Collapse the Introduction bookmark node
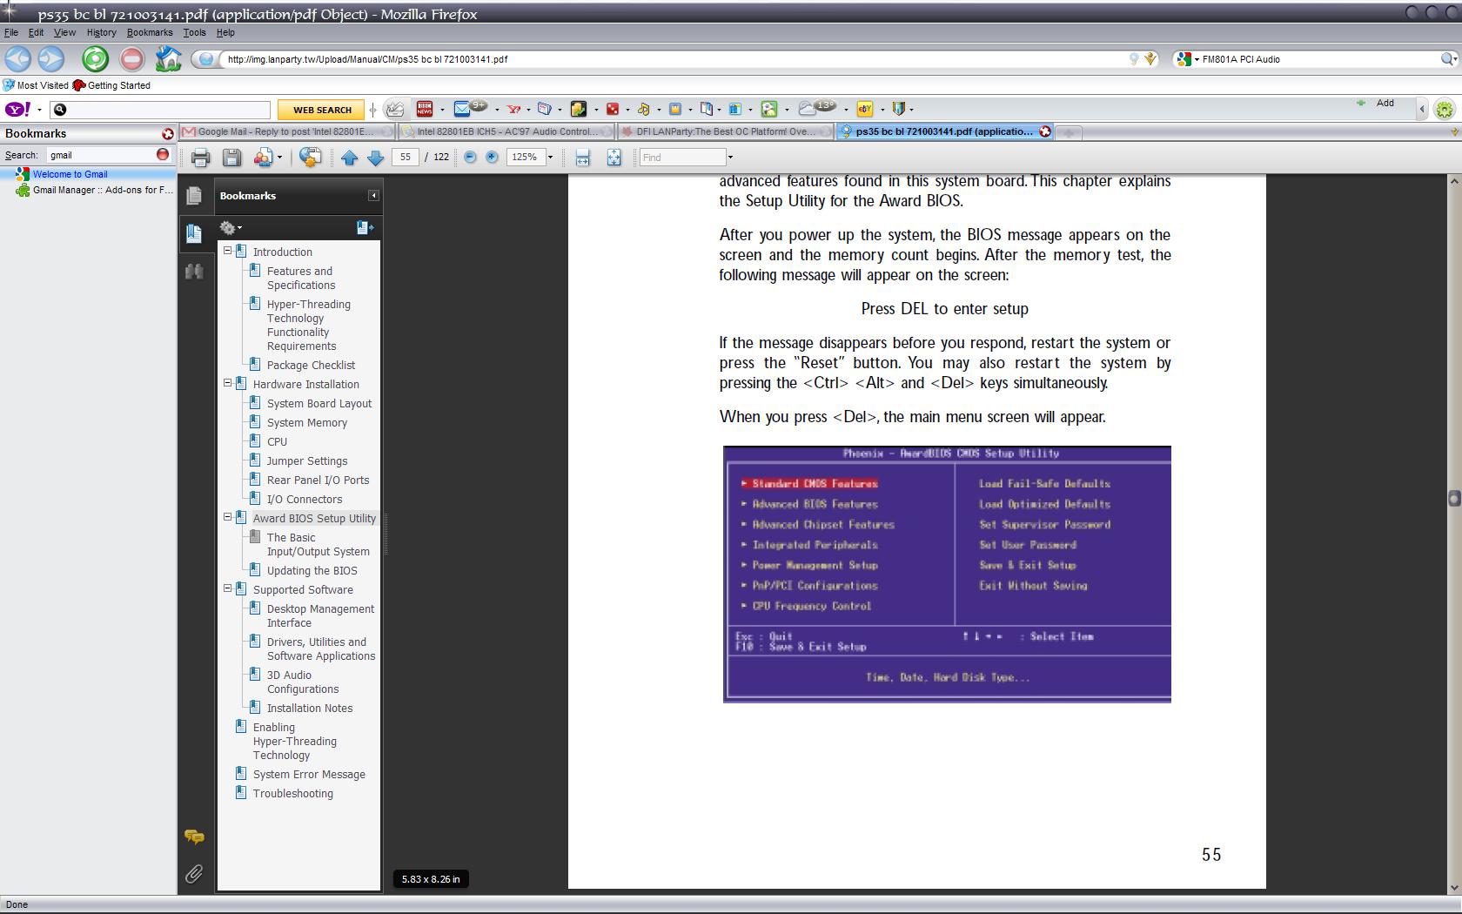 pyautogui.click(x=227, y=251)
